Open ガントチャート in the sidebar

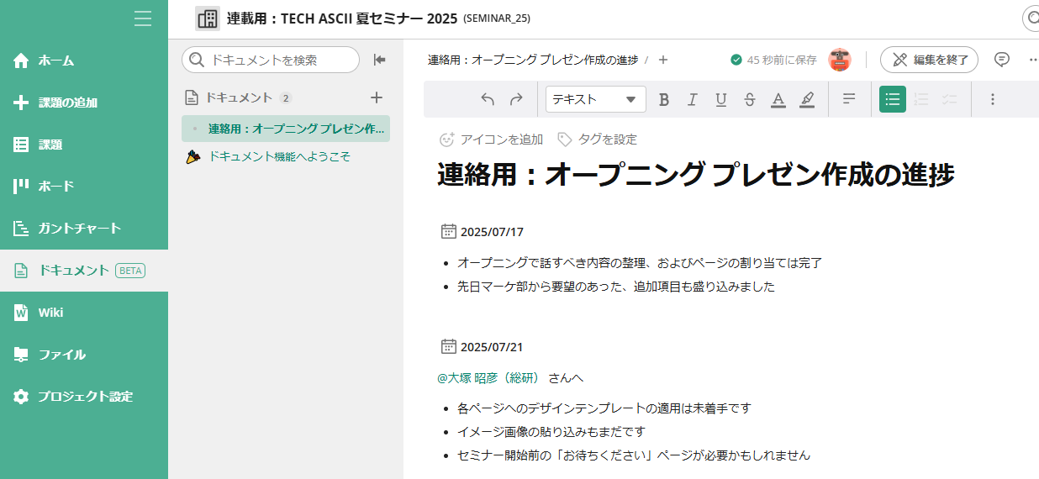84,229
